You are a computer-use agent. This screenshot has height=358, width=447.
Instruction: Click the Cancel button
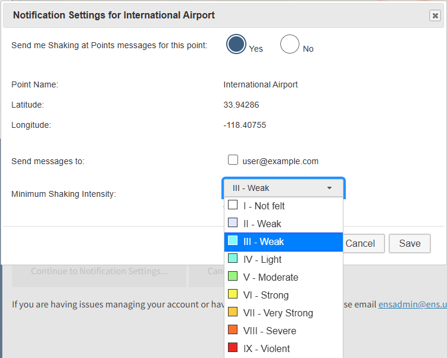pos(364,243)
